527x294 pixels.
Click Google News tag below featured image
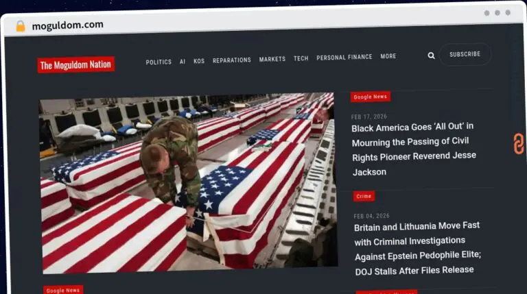[63, 290]
